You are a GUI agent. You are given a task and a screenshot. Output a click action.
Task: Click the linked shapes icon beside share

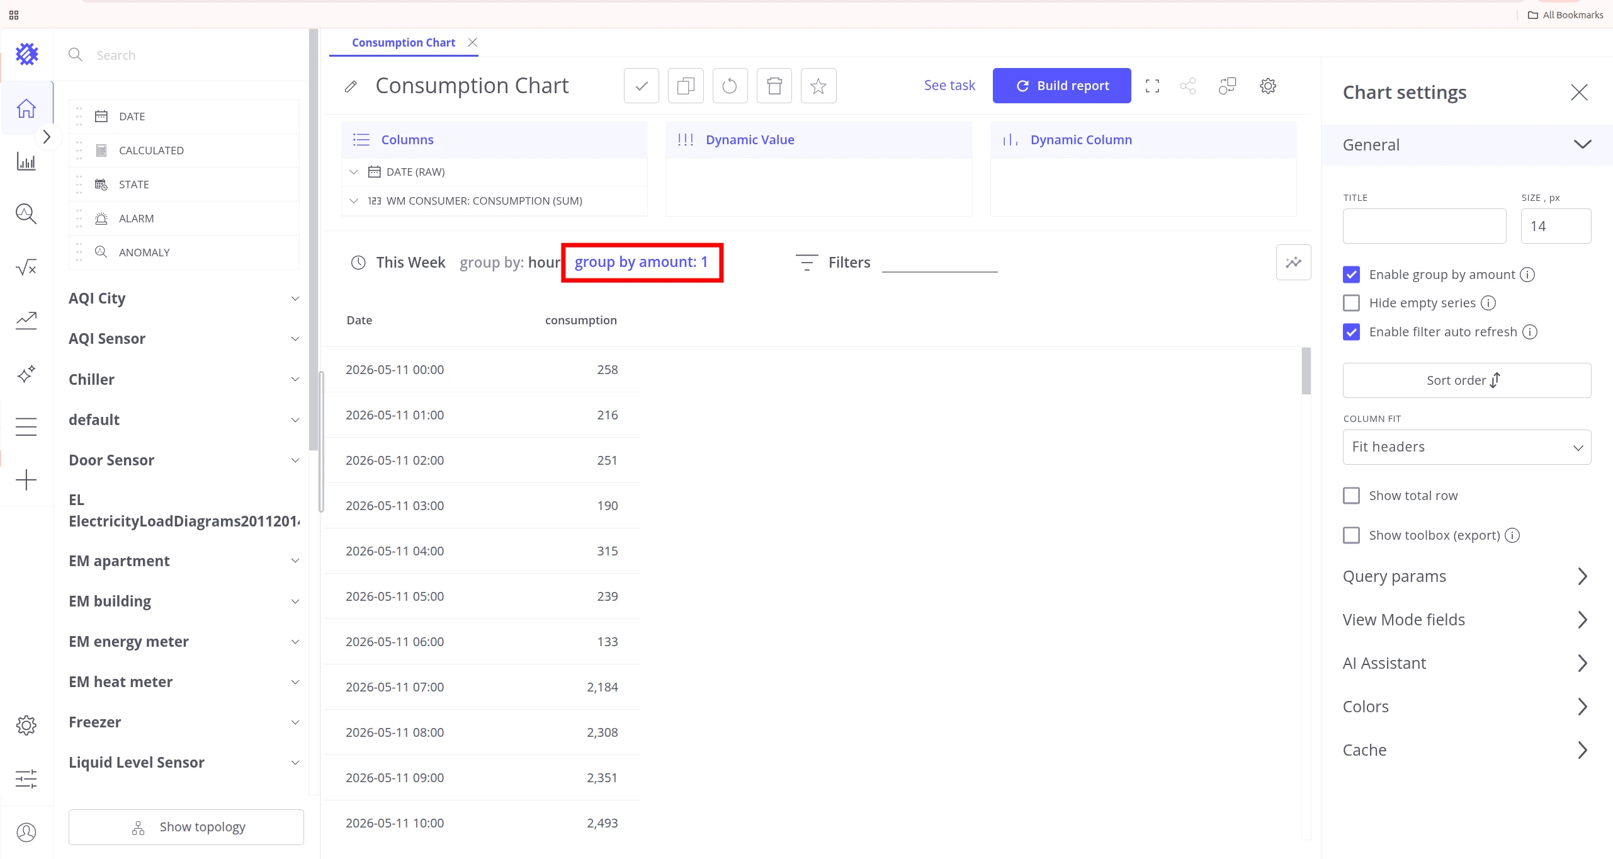(x=1227, y=86)
